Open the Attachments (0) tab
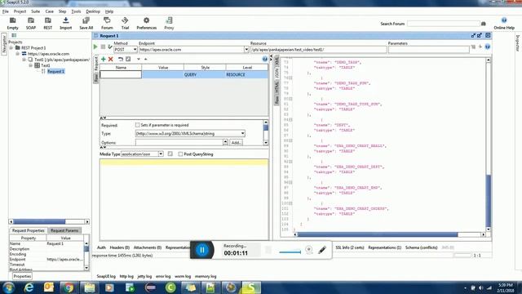Screen dimensions: 522x294 click(148, 247)
